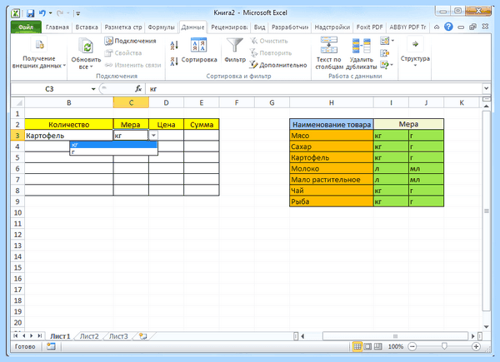The height and width of the screenshot is (362, 500).
Task: Expand the Structure group dropdown
Action: tap(415, 52)
